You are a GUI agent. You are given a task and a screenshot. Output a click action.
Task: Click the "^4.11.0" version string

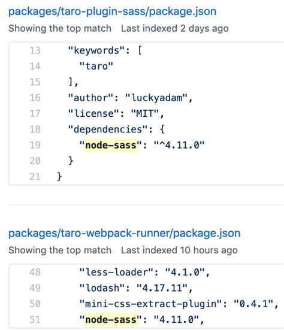pos(179,145)
